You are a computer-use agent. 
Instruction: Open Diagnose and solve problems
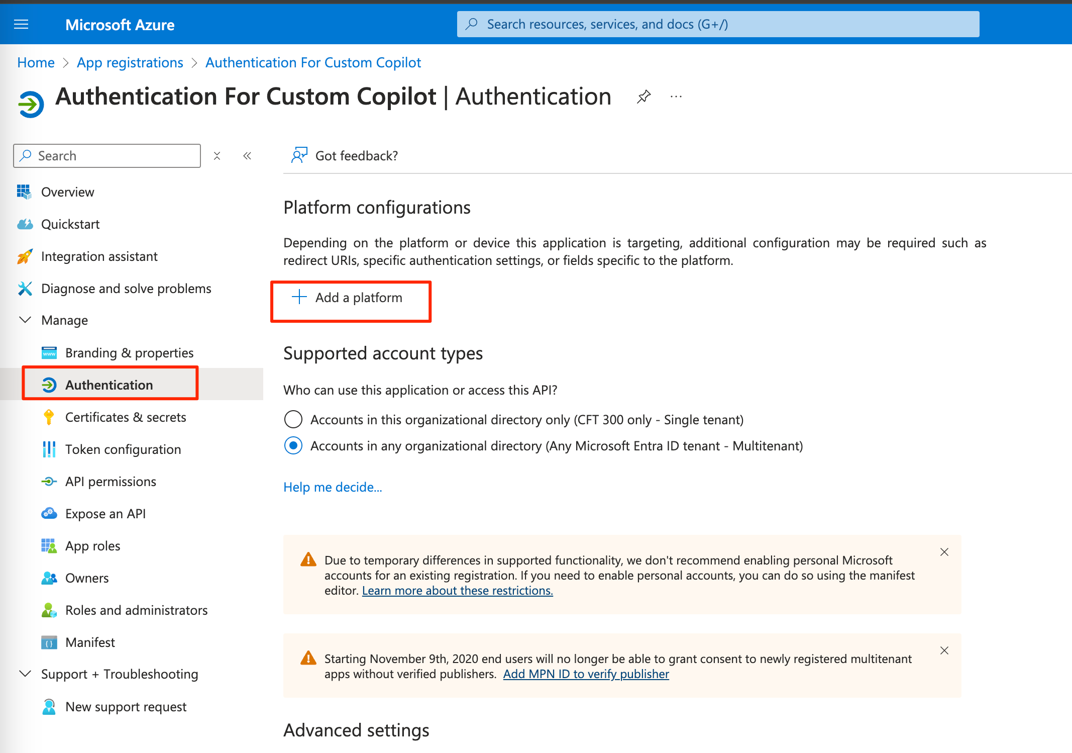(x=126, y=289)
